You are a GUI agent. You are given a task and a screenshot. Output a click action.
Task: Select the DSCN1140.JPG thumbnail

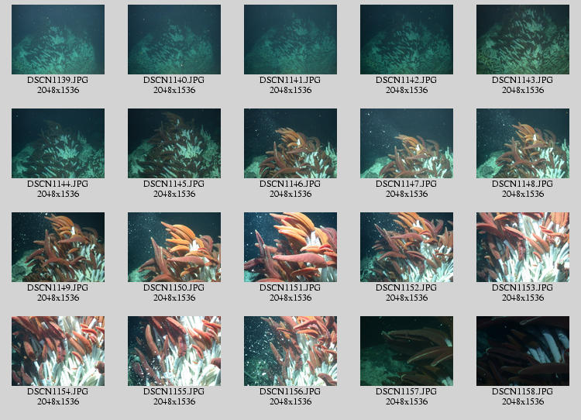[174, 40]
